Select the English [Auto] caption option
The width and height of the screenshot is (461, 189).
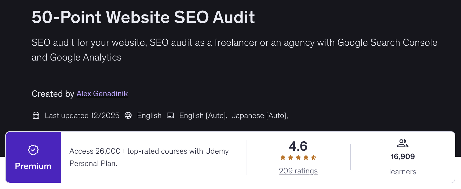coord(203,116)
